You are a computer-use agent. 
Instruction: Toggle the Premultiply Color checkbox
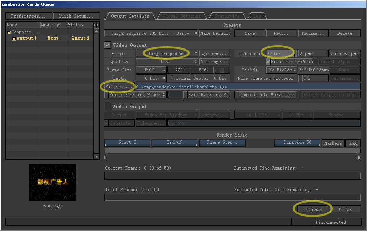tap(268, 62)
